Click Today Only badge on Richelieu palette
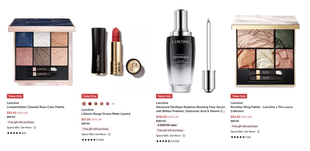310x151 pixels. [239, 96]
